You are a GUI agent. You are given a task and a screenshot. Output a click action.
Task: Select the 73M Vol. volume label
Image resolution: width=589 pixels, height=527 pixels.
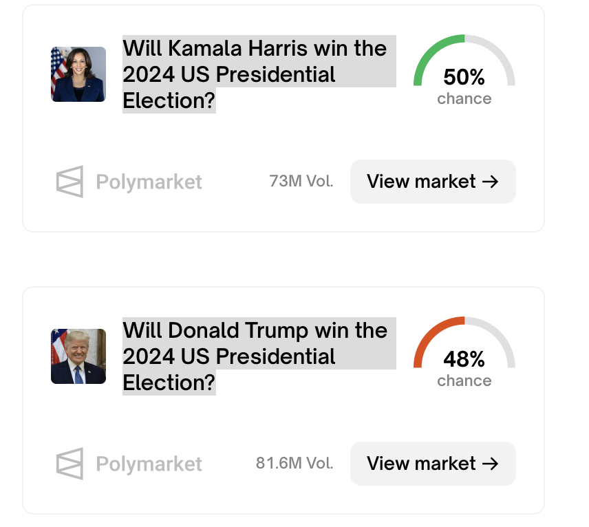[x=301, y=181]
